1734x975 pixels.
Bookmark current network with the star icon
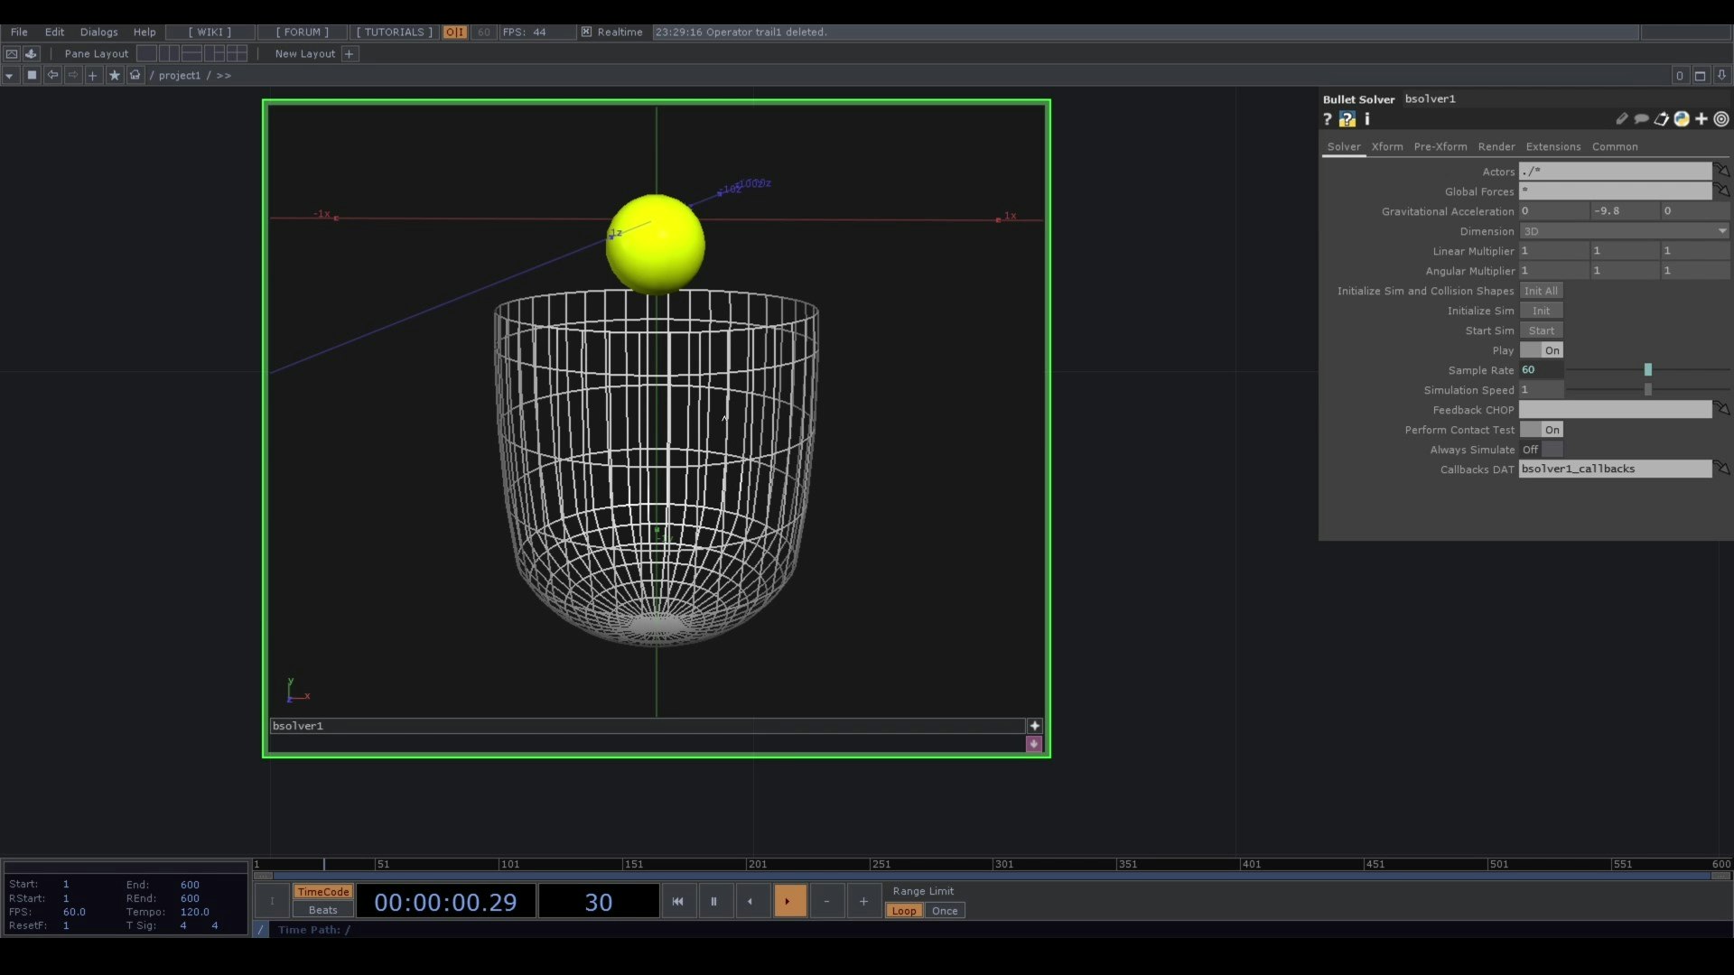point(114,75)
